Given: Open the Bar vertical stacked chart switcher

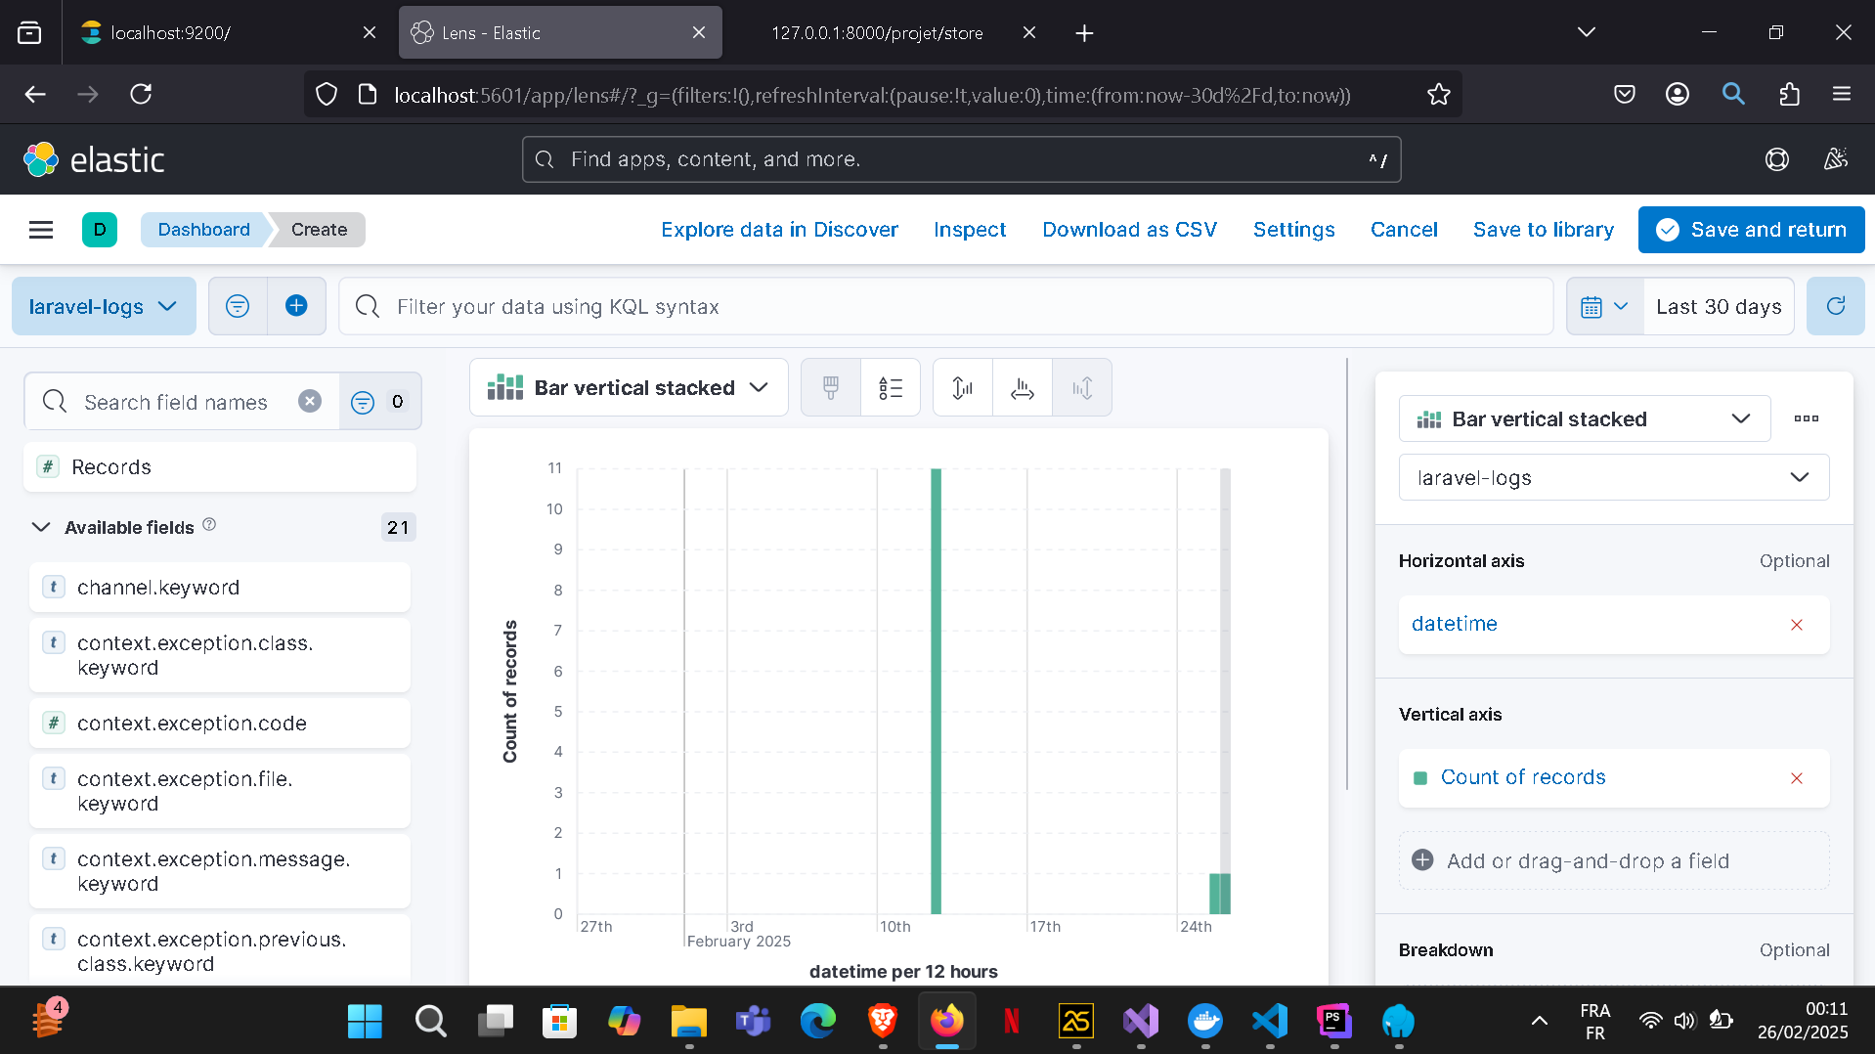Looking at the screenshot, I should (x=629, y=388).
